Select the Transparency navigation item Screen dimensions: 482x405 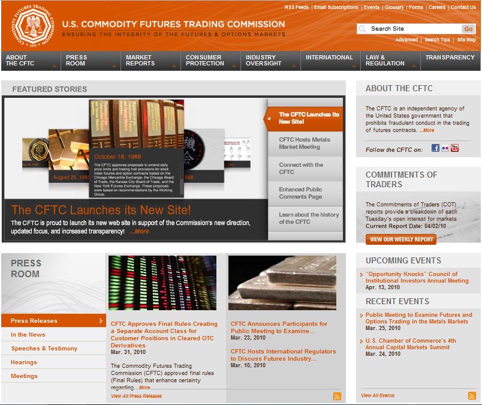[x=450, y=58]
